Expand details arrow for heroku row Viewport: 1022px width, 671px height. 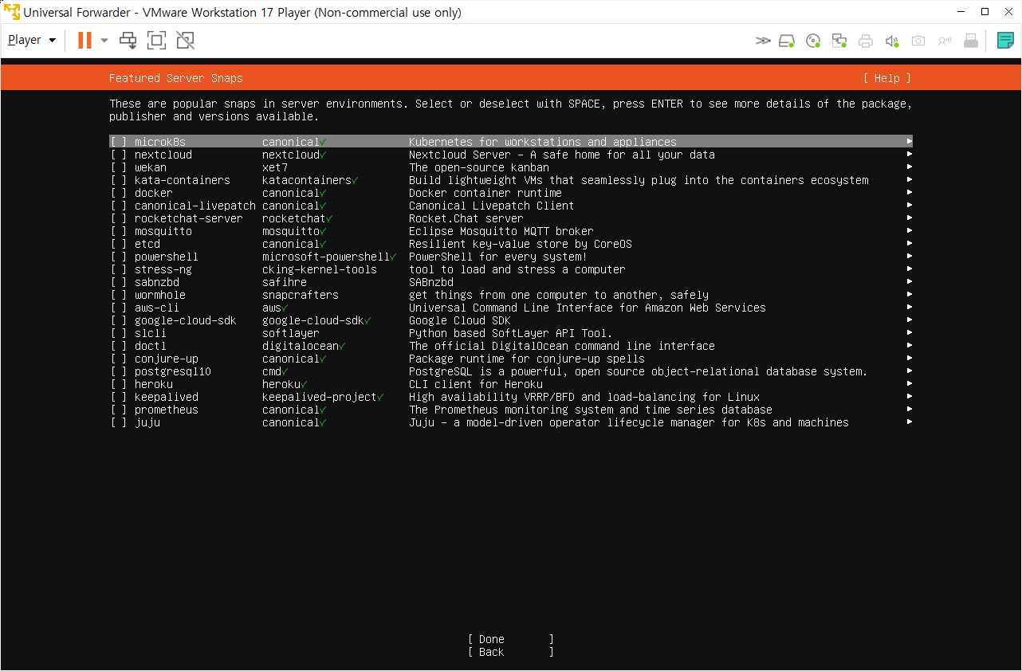[x=910, y=384]
